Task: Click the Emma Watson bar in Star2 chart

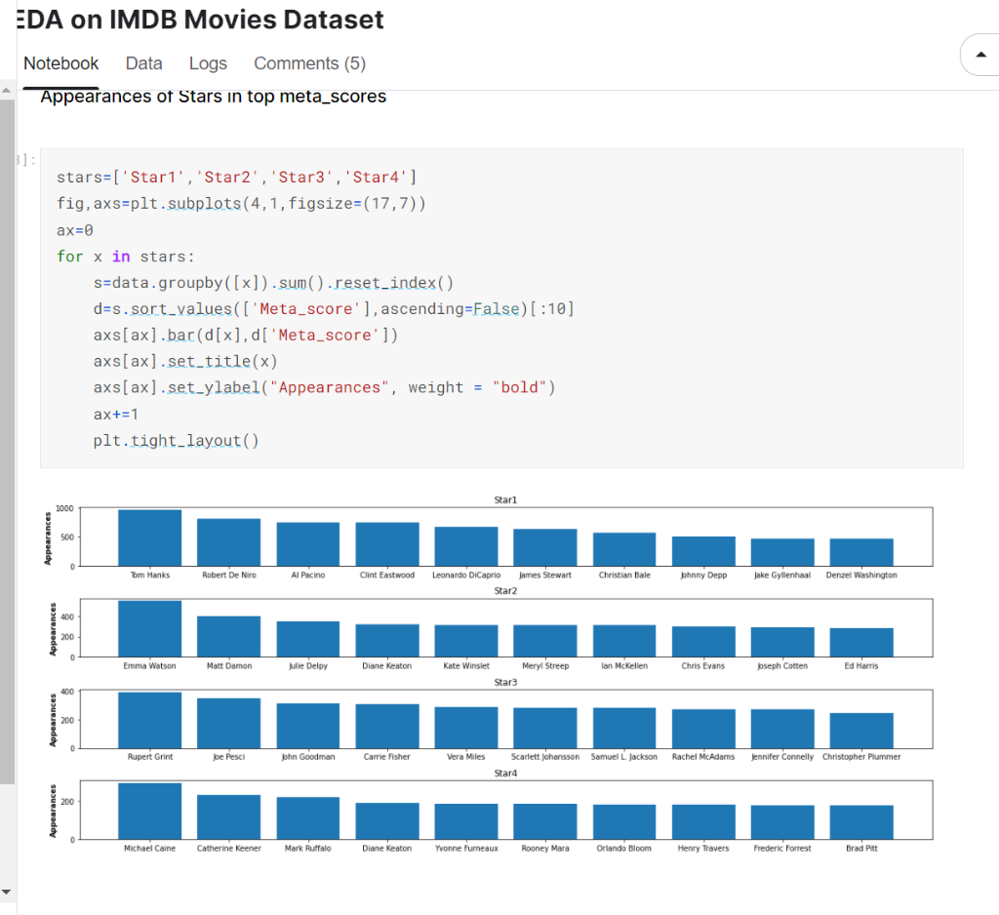Action: [148, 628]
